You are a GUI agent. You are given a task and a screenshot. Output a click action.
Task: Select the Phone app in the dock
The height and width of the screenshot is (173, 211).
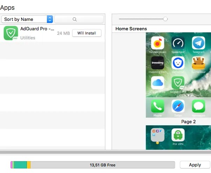tap(157, 106)
